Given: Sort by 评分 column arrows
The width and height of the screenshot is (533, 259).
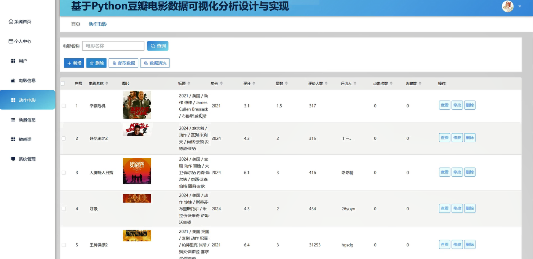Looking at the screenshot, I should pos(254,83).
